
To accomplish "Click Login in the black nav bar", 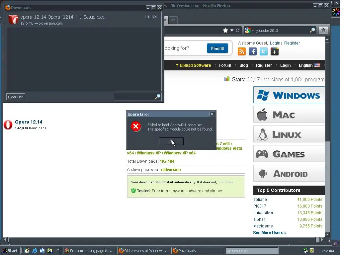I will (x=285, y=65).
